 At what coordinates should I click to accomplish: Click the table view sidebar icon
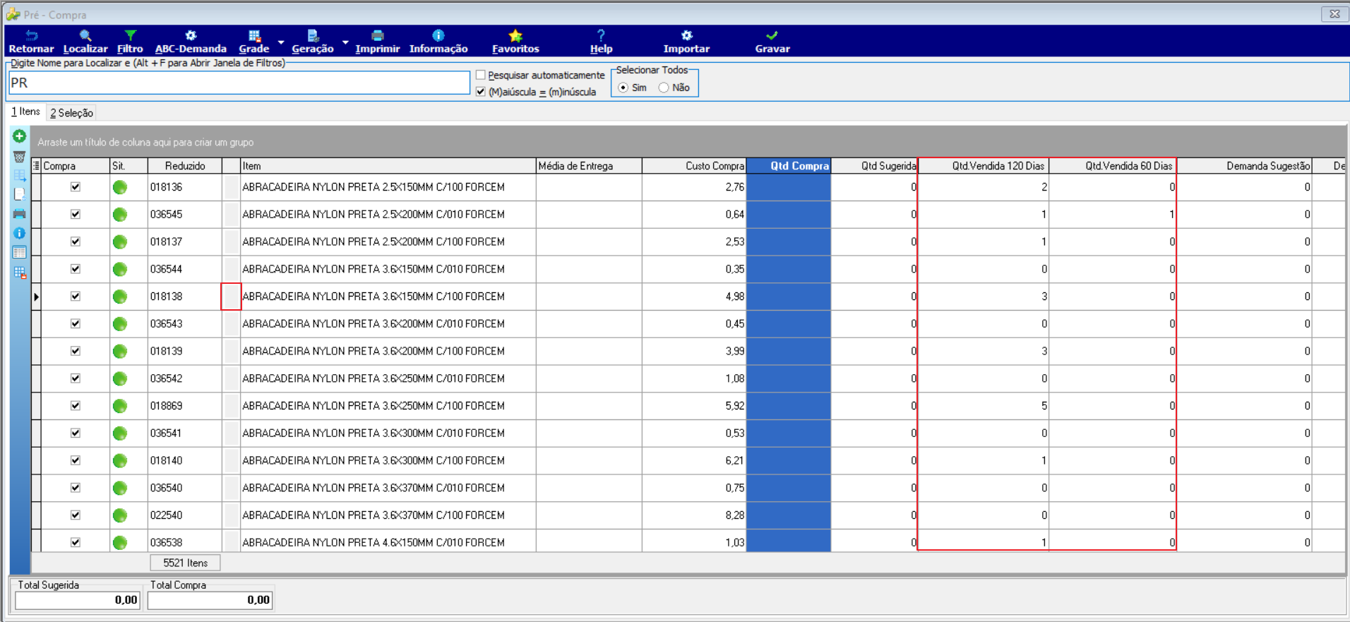(x=19, y=252)
